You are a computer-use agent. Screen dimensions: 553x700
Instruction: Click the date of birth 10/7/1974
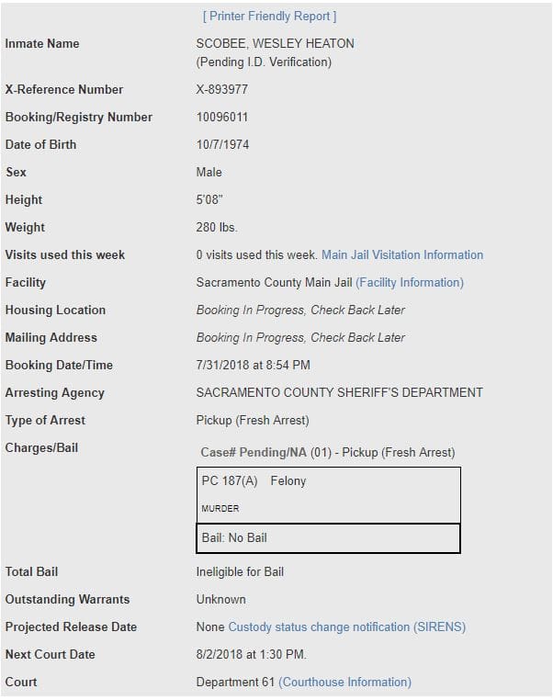(222, 145)
